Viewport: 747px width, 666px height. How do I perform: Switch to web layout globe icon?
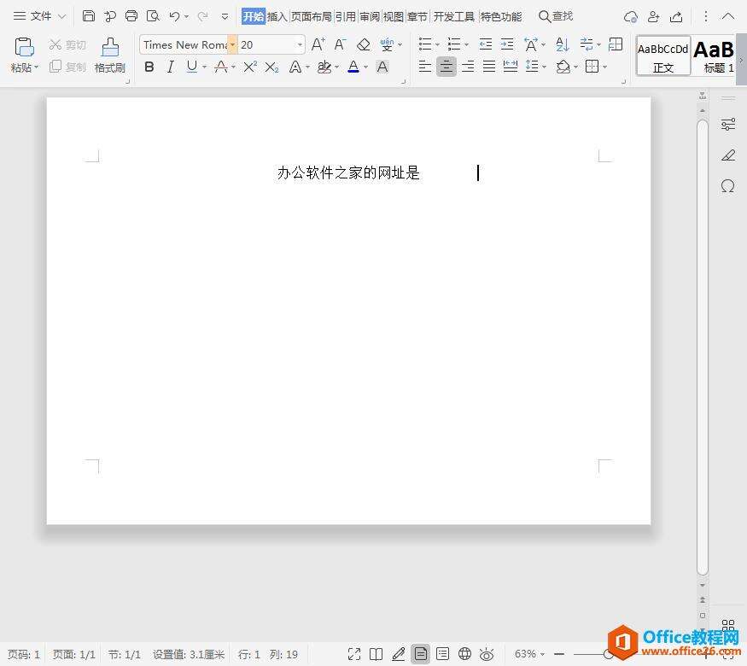(x=465, y=654)
